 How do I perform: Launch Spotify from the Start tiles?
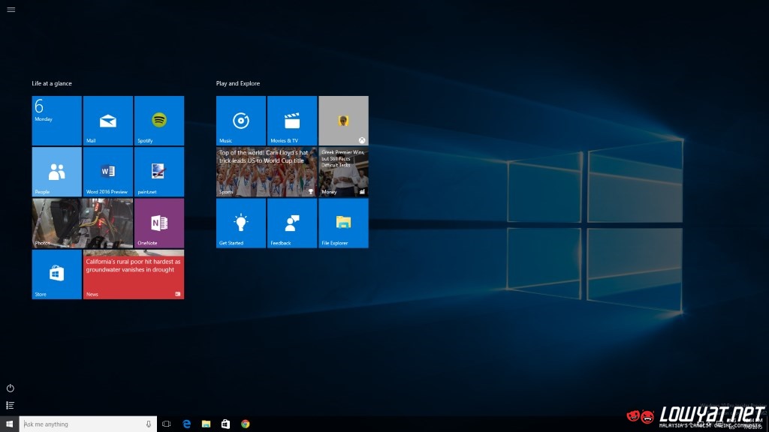[158, 121]
